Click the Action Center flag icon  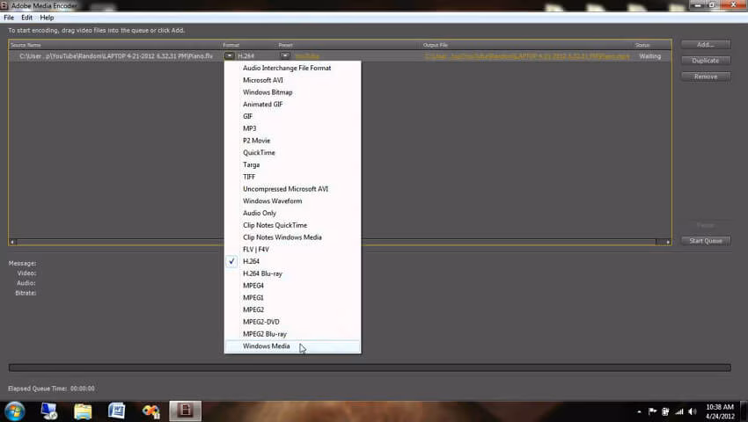point(652,411)
